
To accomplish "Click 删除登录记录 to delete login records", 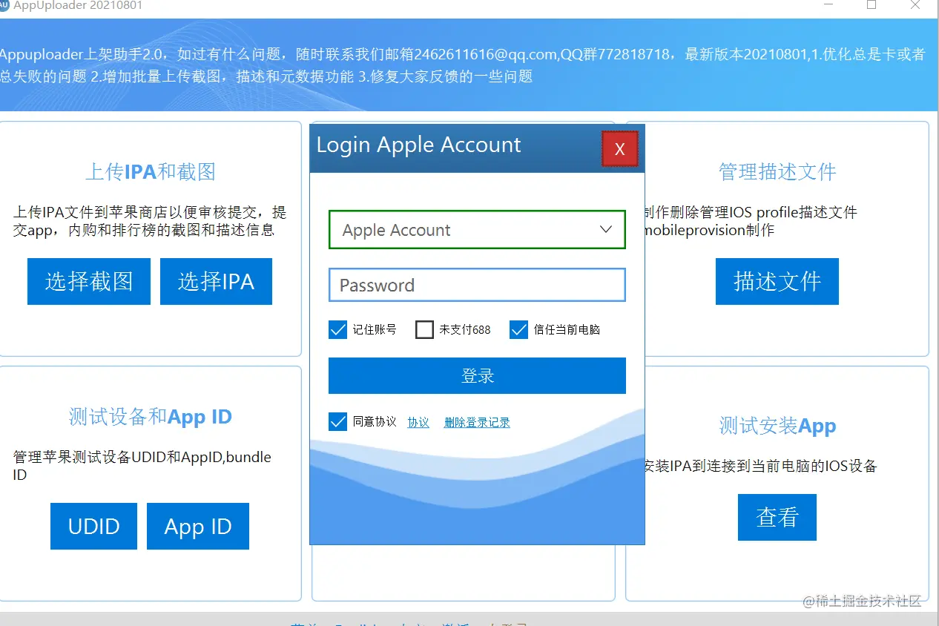I will [477, 421].
